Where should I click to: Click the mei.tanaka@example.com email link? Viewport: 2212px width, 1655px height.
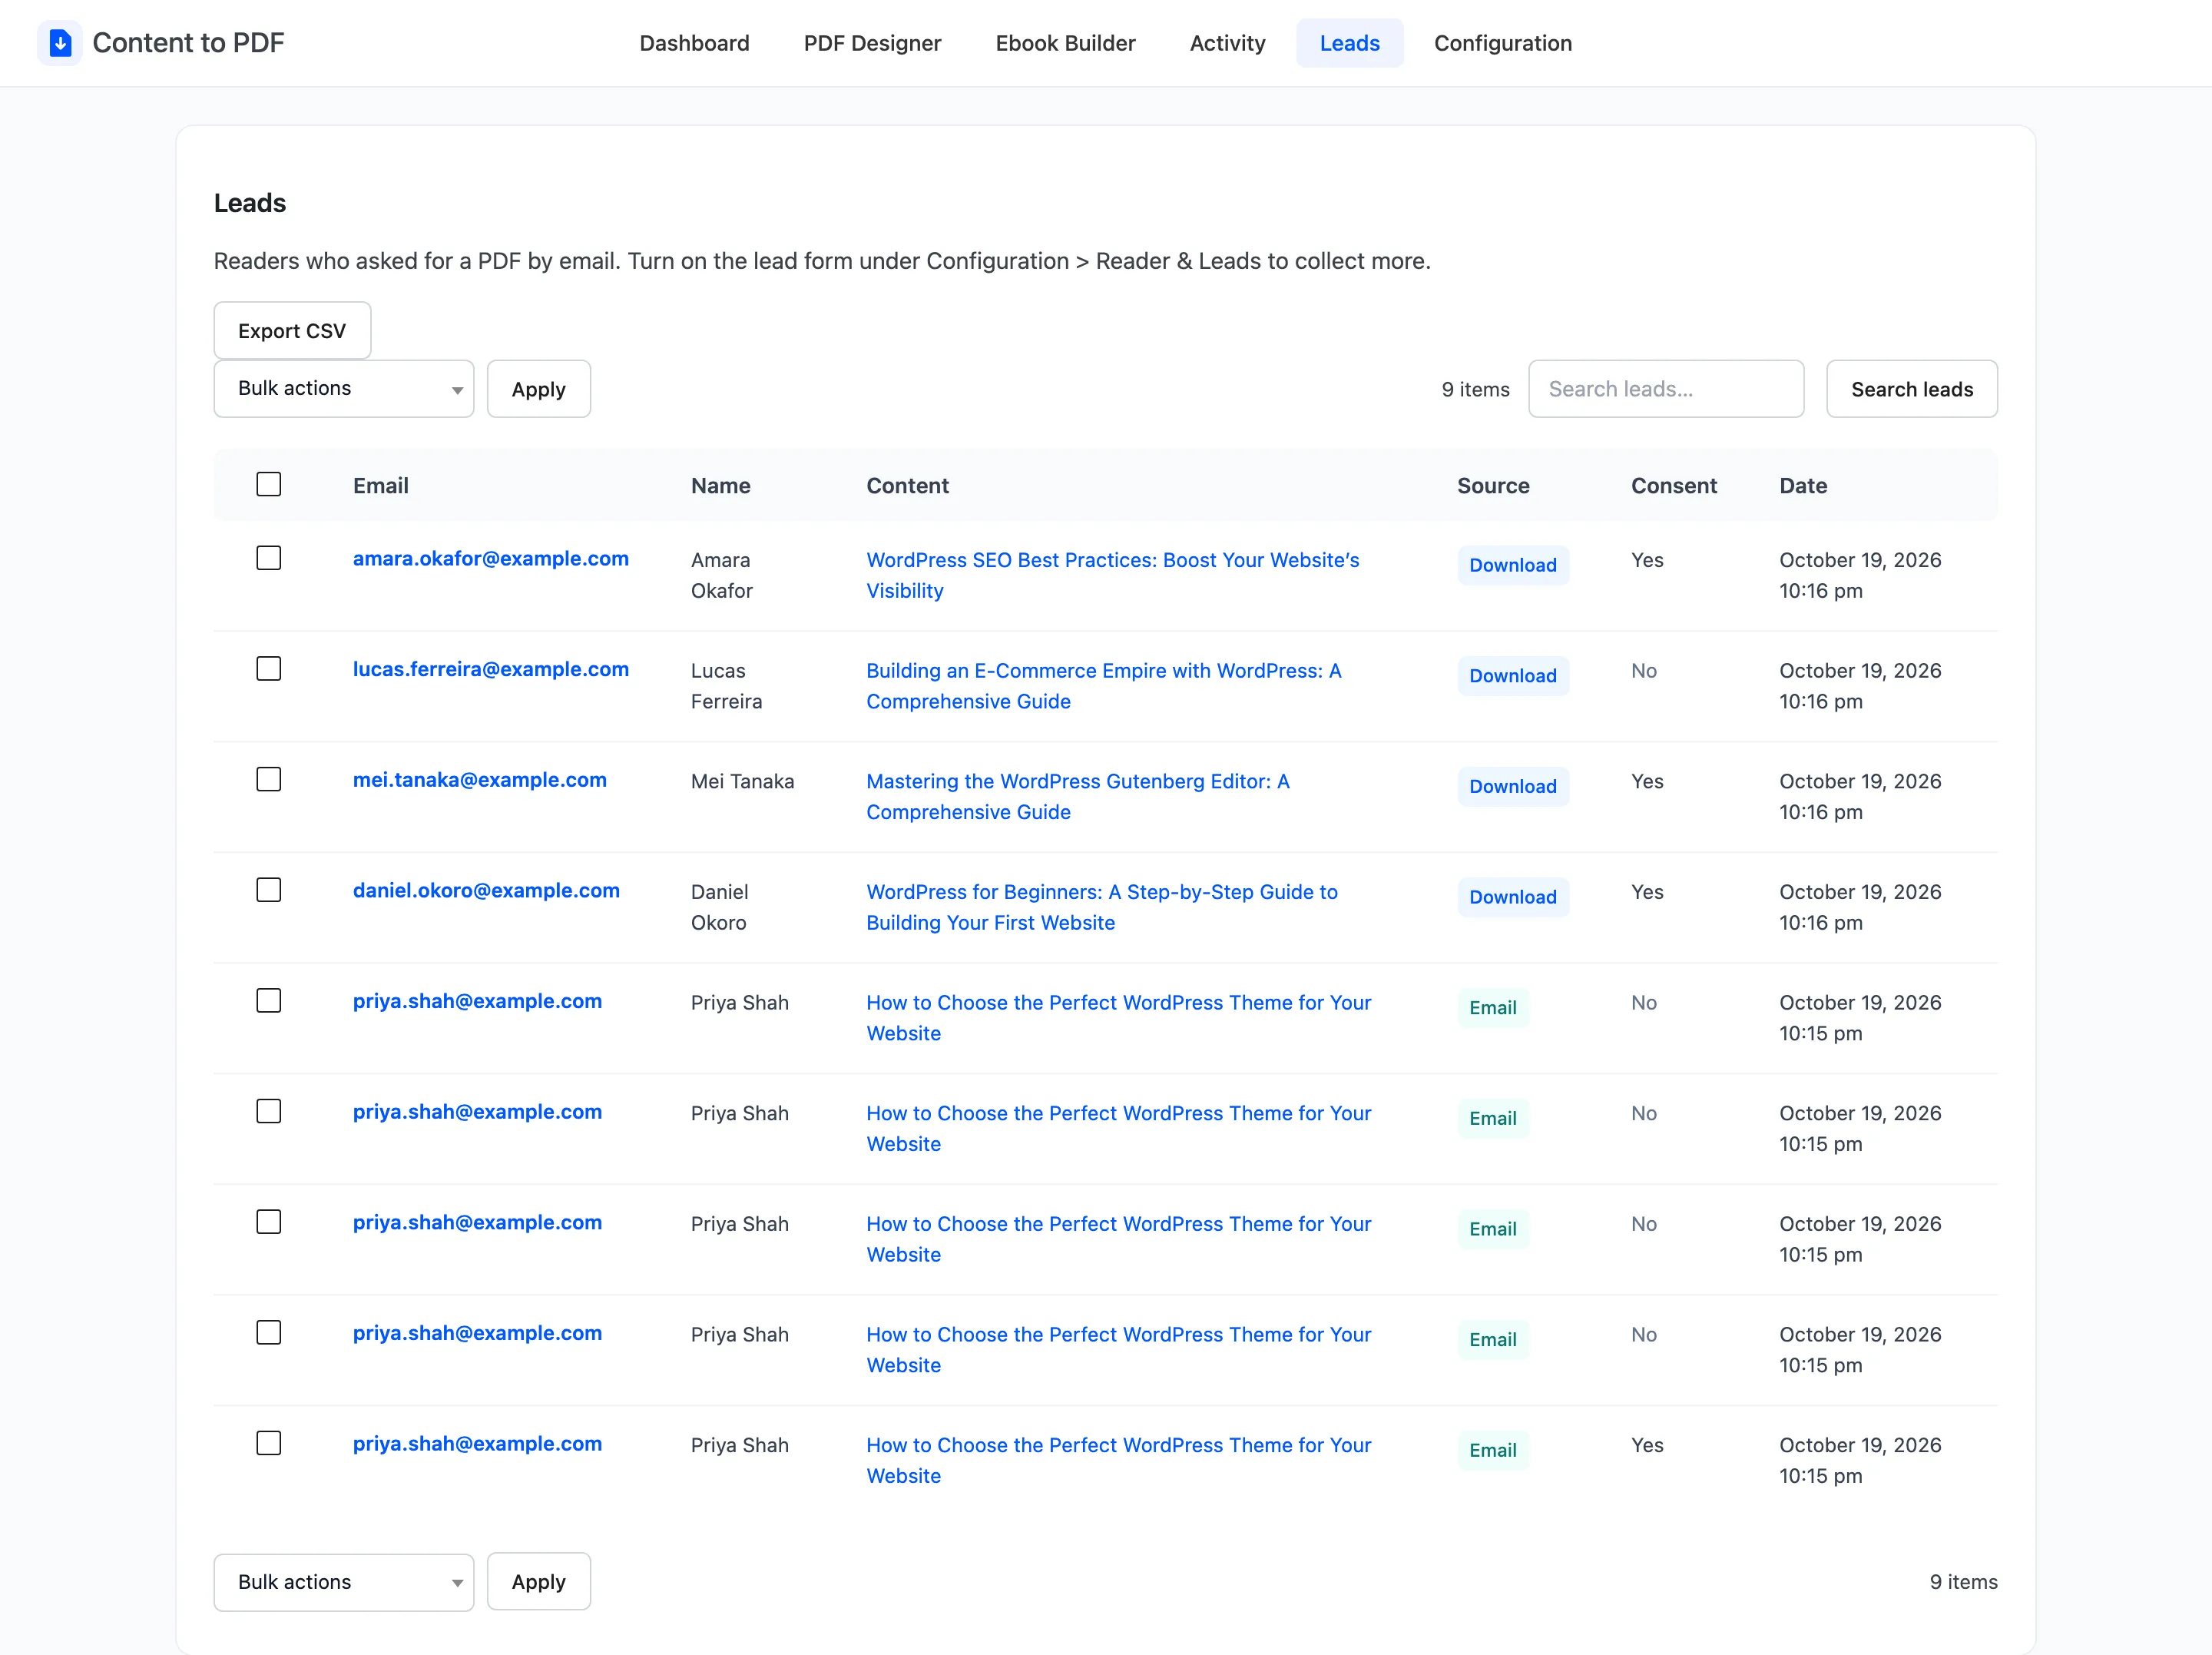479,779
